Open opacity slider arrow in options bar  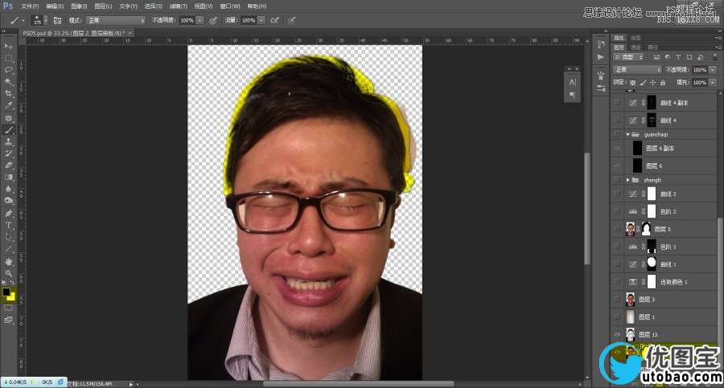click(200, 20)
